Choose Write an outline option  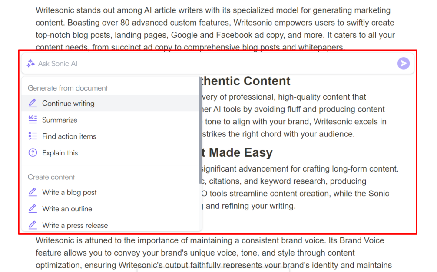110,209
